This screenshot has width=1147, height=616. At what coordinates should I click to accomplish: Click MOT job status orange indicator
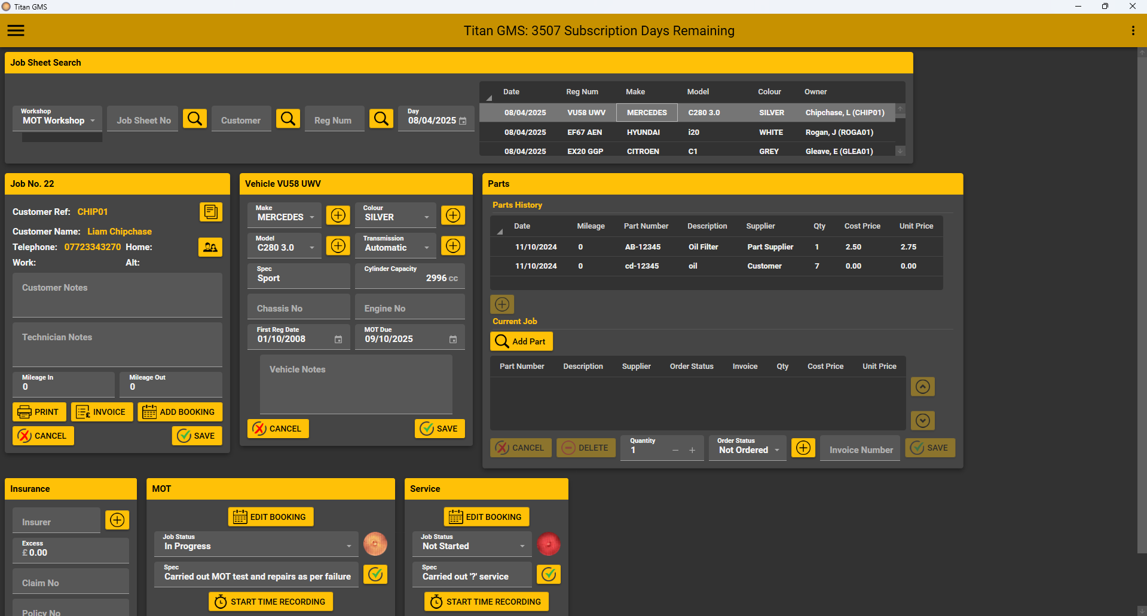[x=375, y=544]
